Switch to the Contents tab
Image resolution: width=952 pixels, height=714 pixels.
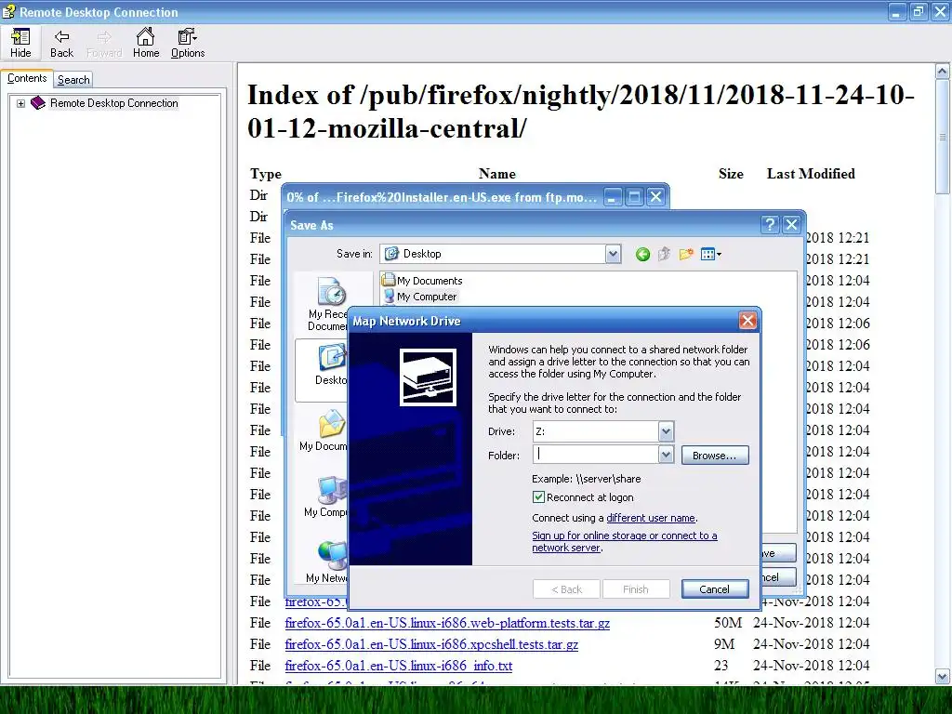tap(27, 78)
